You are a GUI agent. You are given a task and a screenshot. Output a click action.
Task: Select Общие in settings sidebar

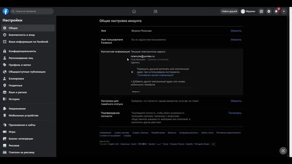click(x=28, y=28)
